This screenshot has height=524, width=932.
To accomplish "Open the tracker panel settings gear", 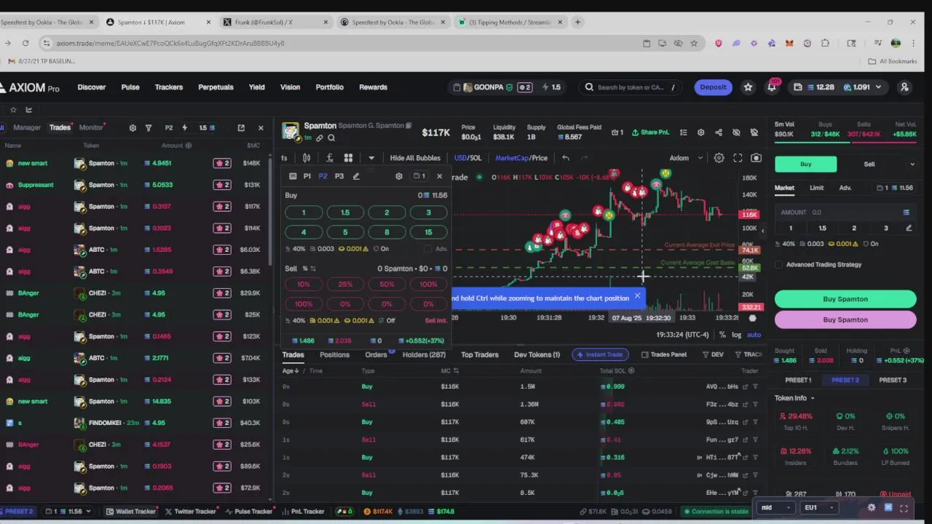I will coord(133,128).
